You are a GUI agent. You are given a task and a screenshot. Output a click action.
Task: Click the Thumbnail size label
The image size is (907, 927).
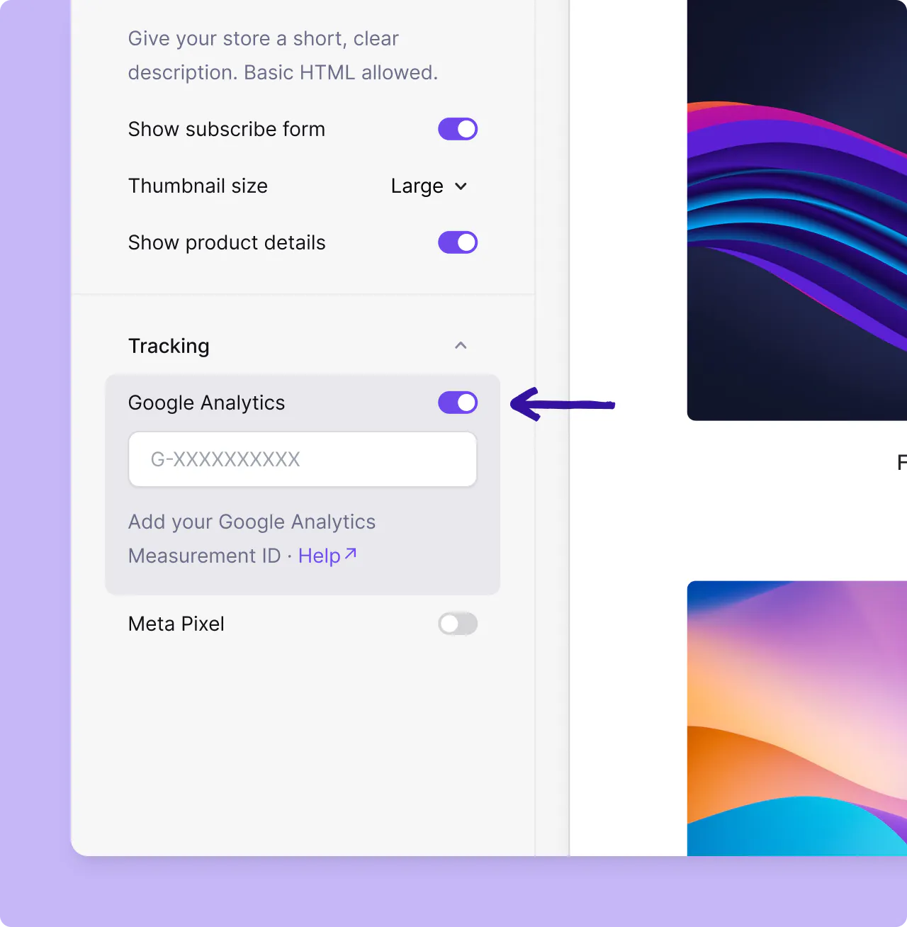pos(198,186)
